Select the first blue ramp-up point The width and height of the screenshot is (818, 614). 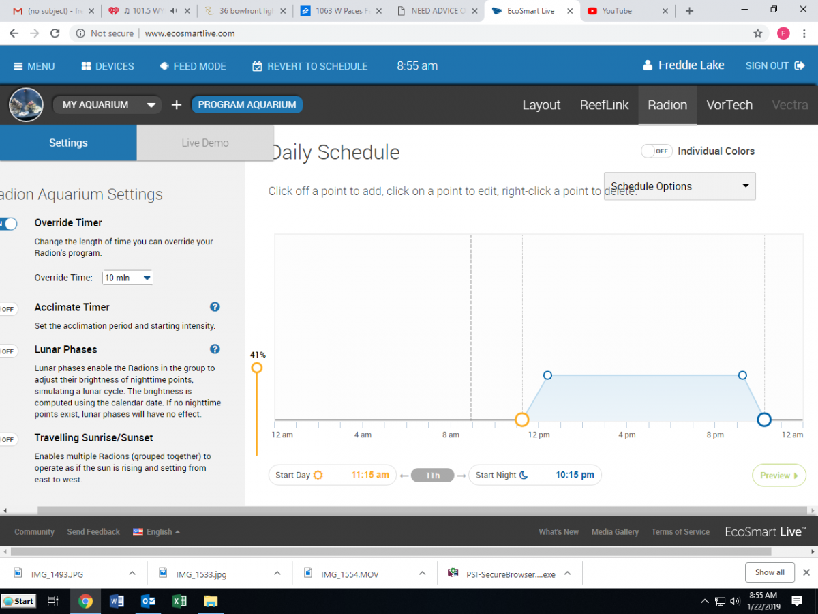547,375
